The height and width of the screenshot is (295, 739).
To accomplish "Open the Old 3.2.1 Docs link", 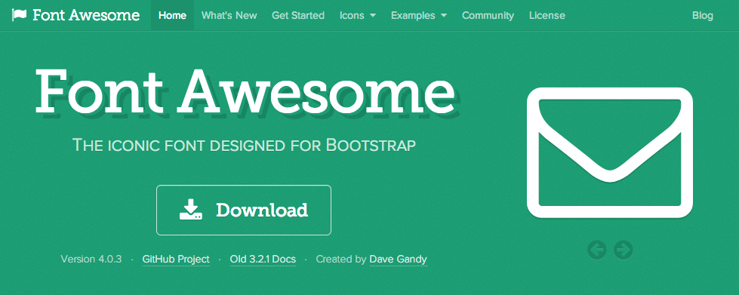I will click(x=263, y=260).
